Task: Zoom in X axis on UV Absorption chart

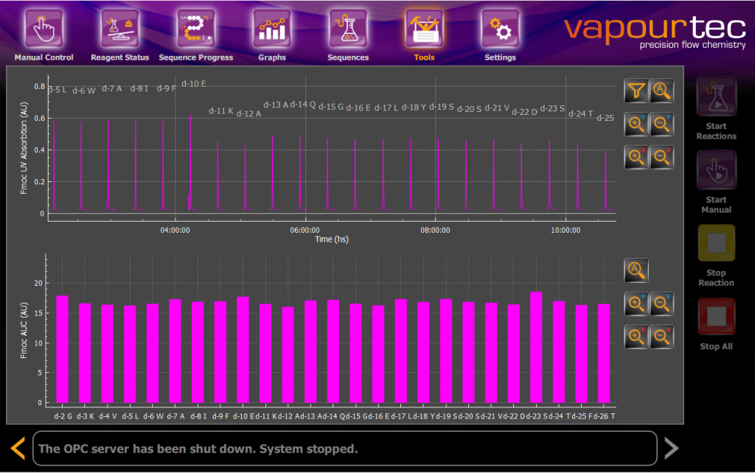Action: [x=636, y=156]
